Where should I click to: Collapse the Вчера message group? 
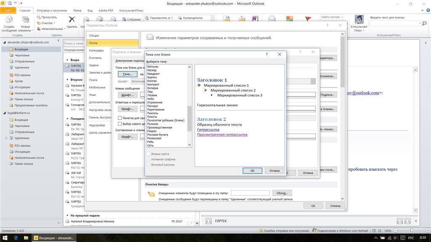67,60
